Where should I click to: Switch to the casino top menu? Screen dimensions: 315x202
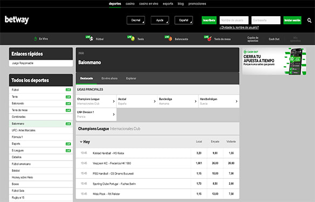(x=130, y=4)
